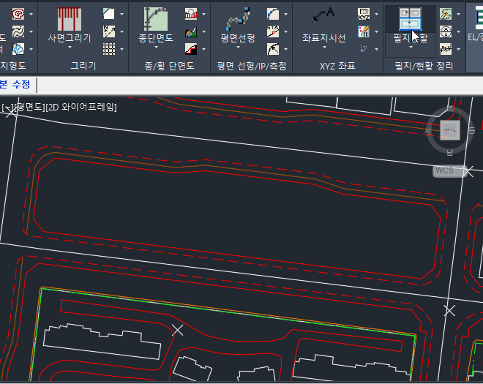Choose the red stepped slope icon in 종/횡 단면도
The width and height of the screenshot is (483, 384).
pos(191,49)
